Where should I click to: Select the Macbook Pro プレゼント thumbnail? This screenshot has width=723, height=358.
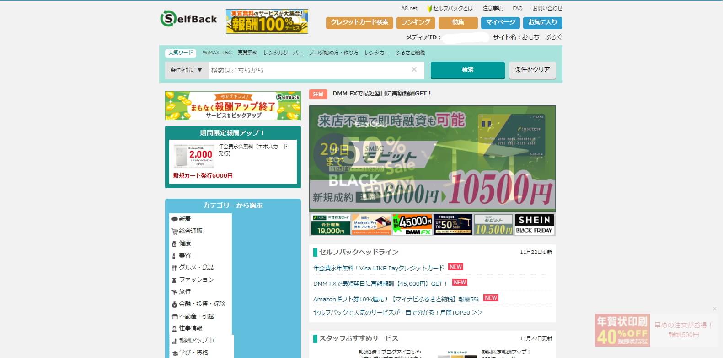point(371,225)
